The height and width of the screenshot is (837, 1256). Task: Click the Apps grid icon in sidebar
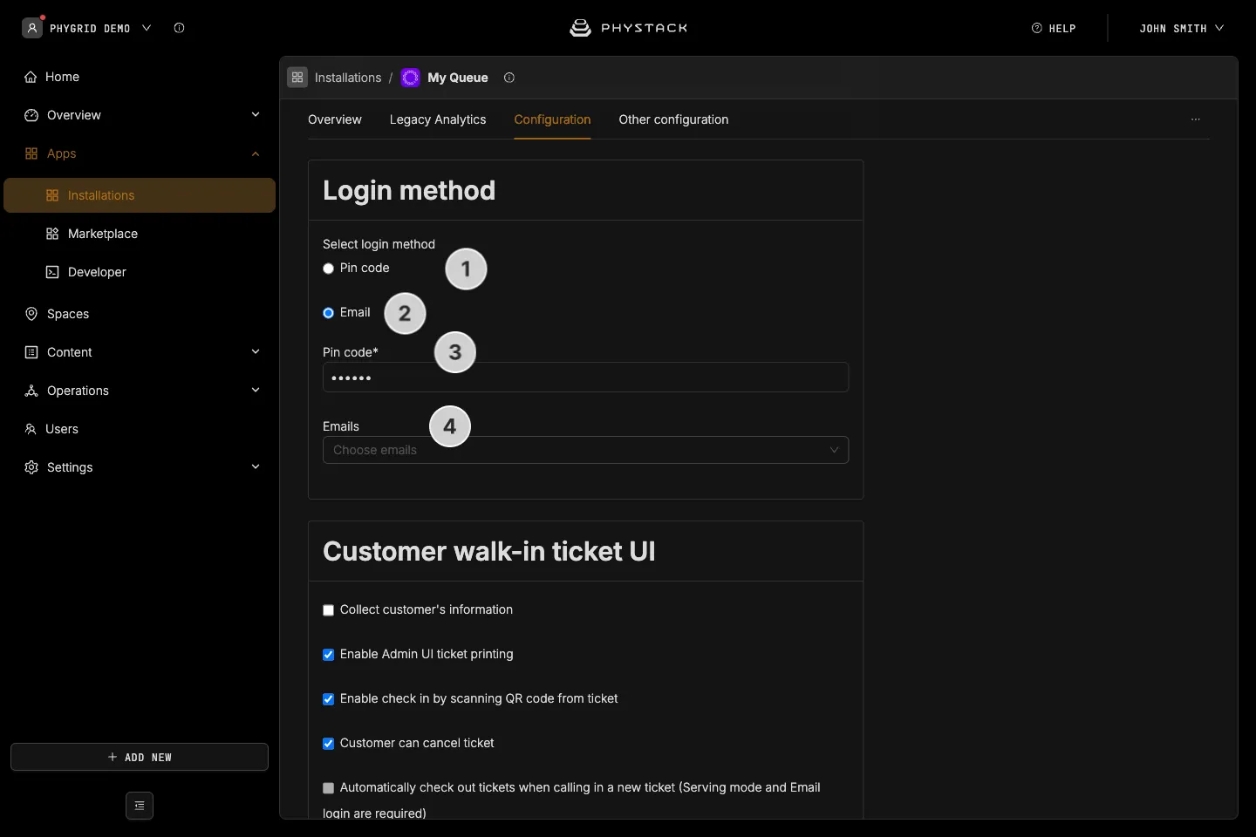[31, 153]
